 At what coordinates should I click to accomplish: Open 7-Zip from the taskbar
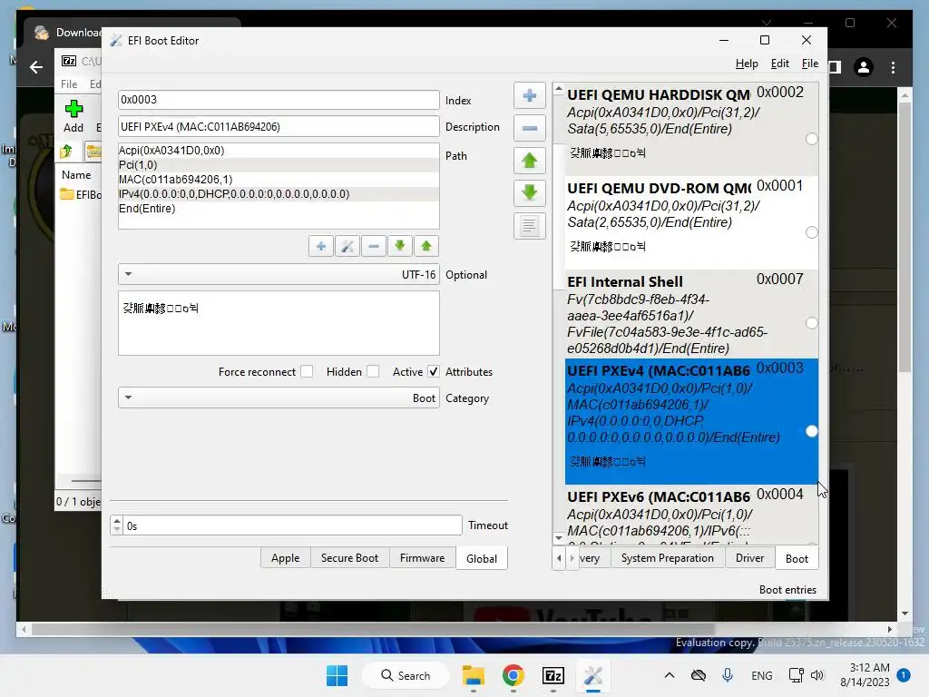(x=553, y=675)
